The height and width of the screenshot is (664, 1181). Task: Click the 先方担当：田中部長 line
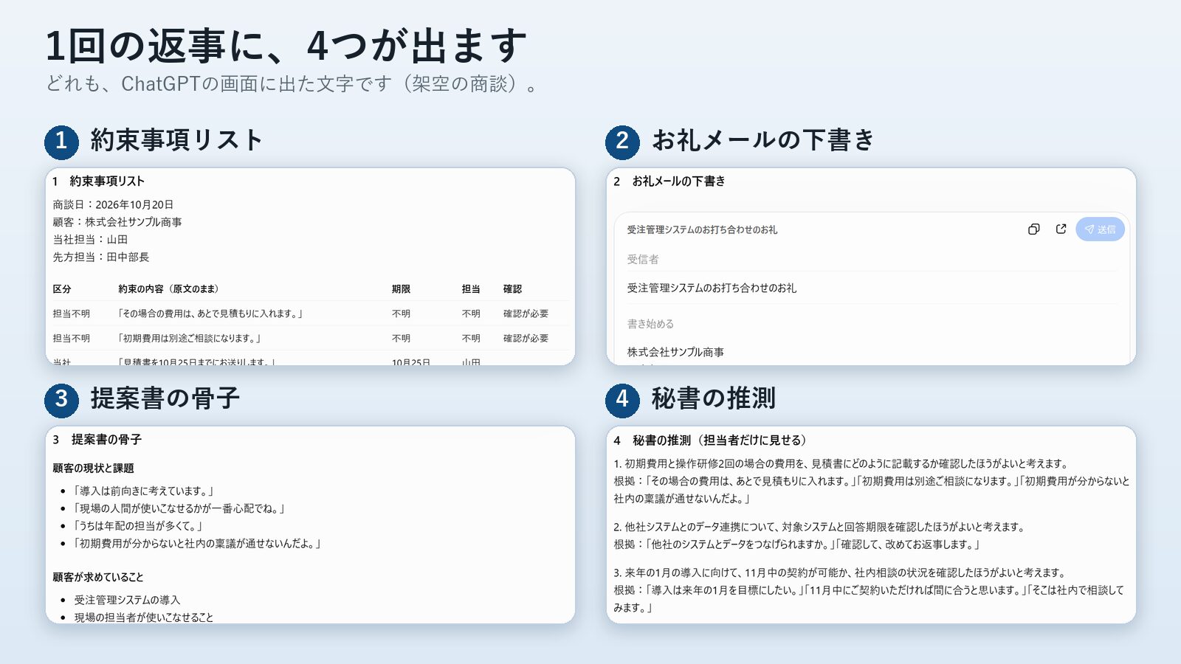coord(101,257)
